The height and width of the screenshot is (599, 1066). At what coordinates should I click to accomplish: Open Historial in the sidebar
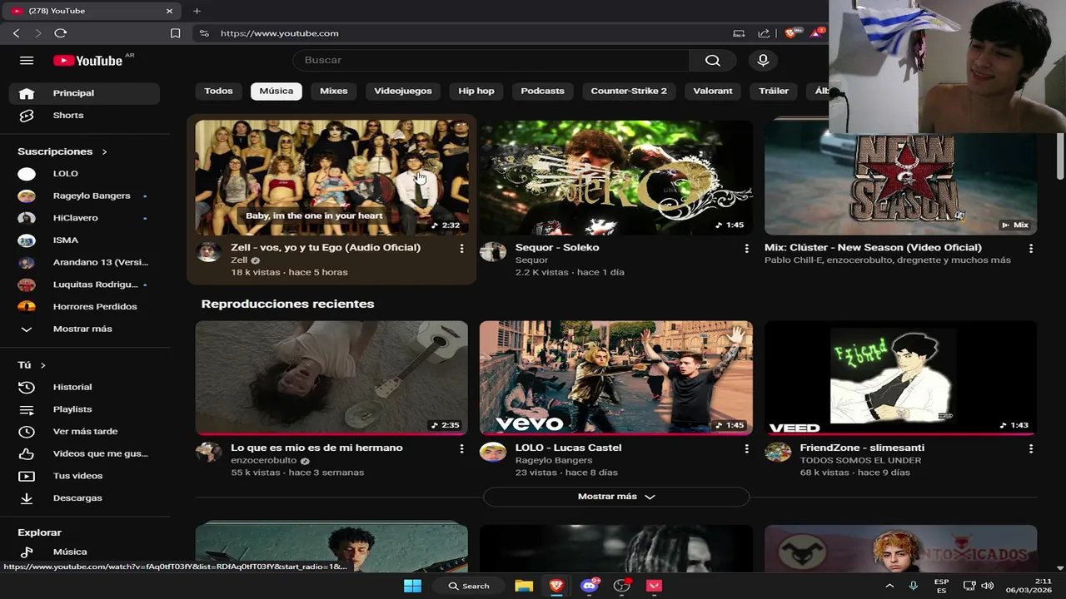coord(84,387)
